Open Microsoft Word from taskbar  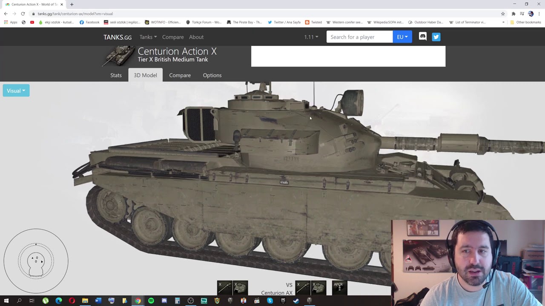click(98, 301)
